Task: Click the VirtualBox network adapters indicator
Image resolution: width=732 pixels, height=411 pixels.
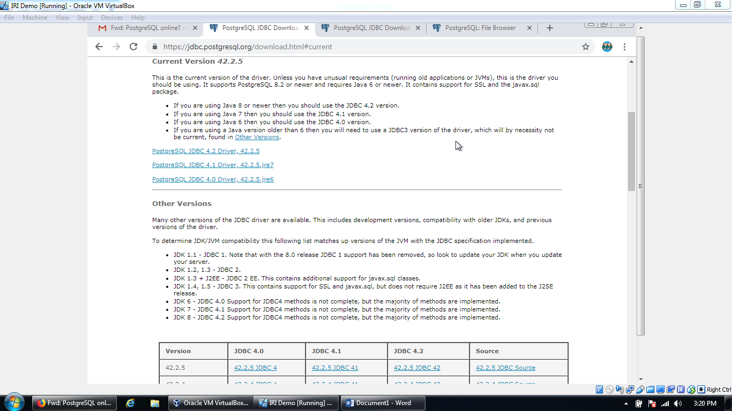Action: (x=630, y=389)
